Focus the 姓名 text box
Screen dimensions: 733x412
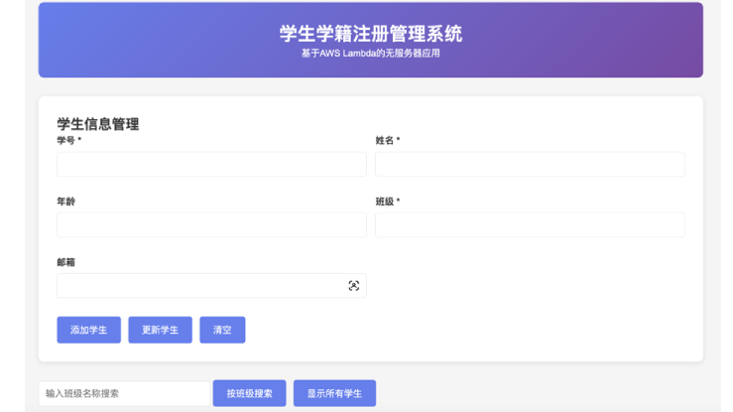click(530, 165)
